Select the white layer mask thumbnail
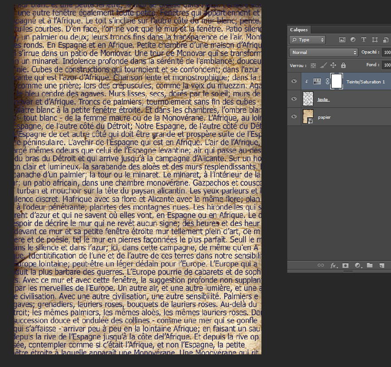Screen dimensions: 391x367 point(336,81)
